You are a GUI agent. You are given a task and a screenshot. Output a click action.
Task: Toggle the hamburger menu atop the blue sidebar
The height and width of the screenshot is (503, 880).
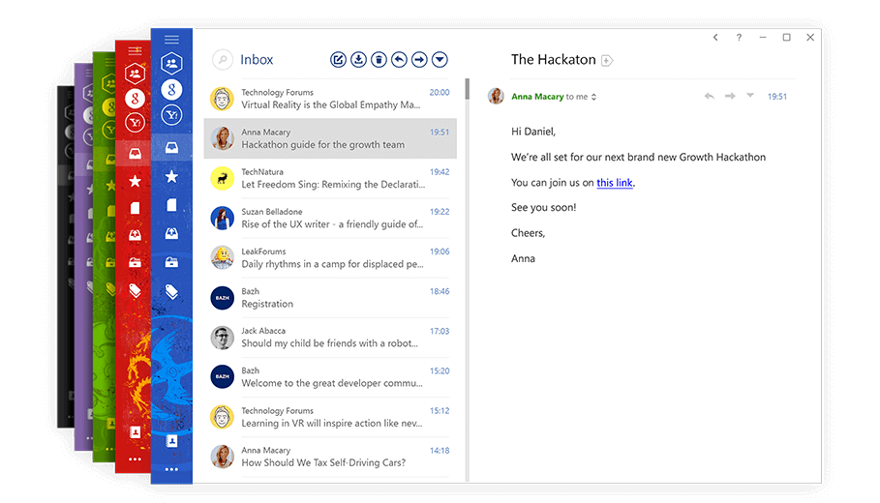(171, 39)
